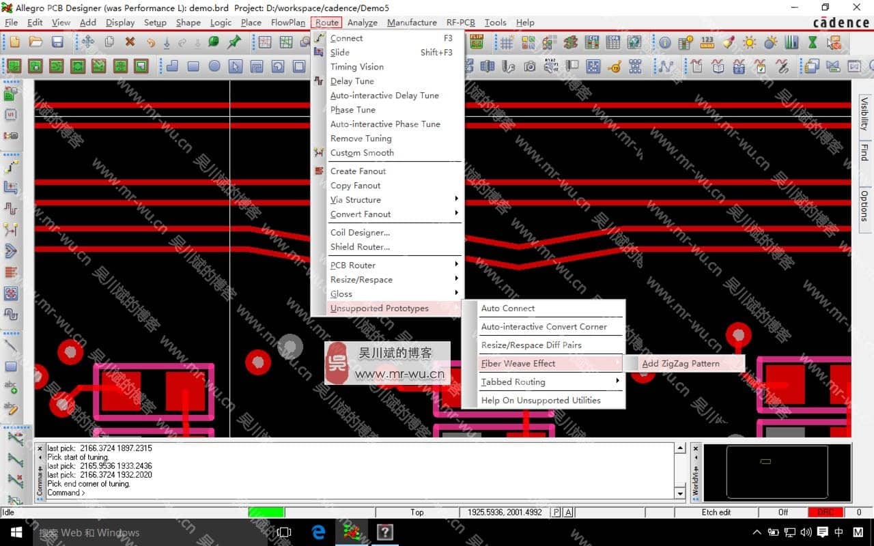
Task: Select the Move tool with four arrows
Action: coord(88,42)
